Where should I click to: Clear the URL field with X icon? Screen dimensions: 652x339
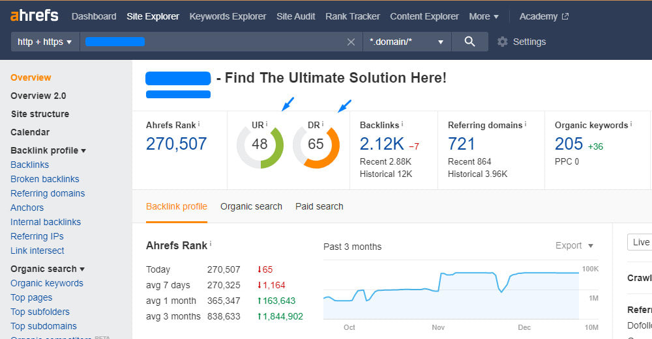(x=351, y=42)
